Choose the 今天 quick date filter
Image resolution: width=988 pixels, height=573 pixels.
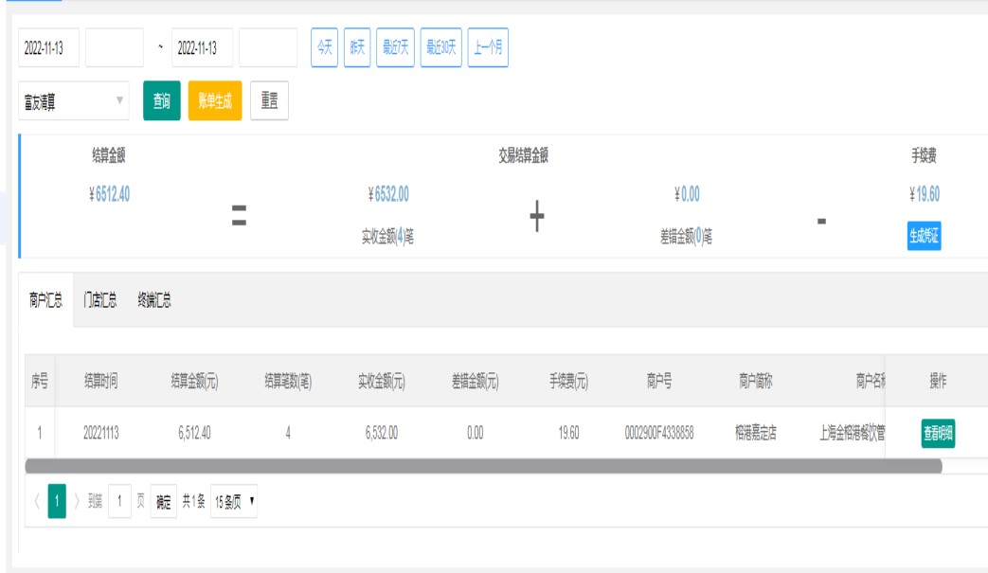[324, 48]
